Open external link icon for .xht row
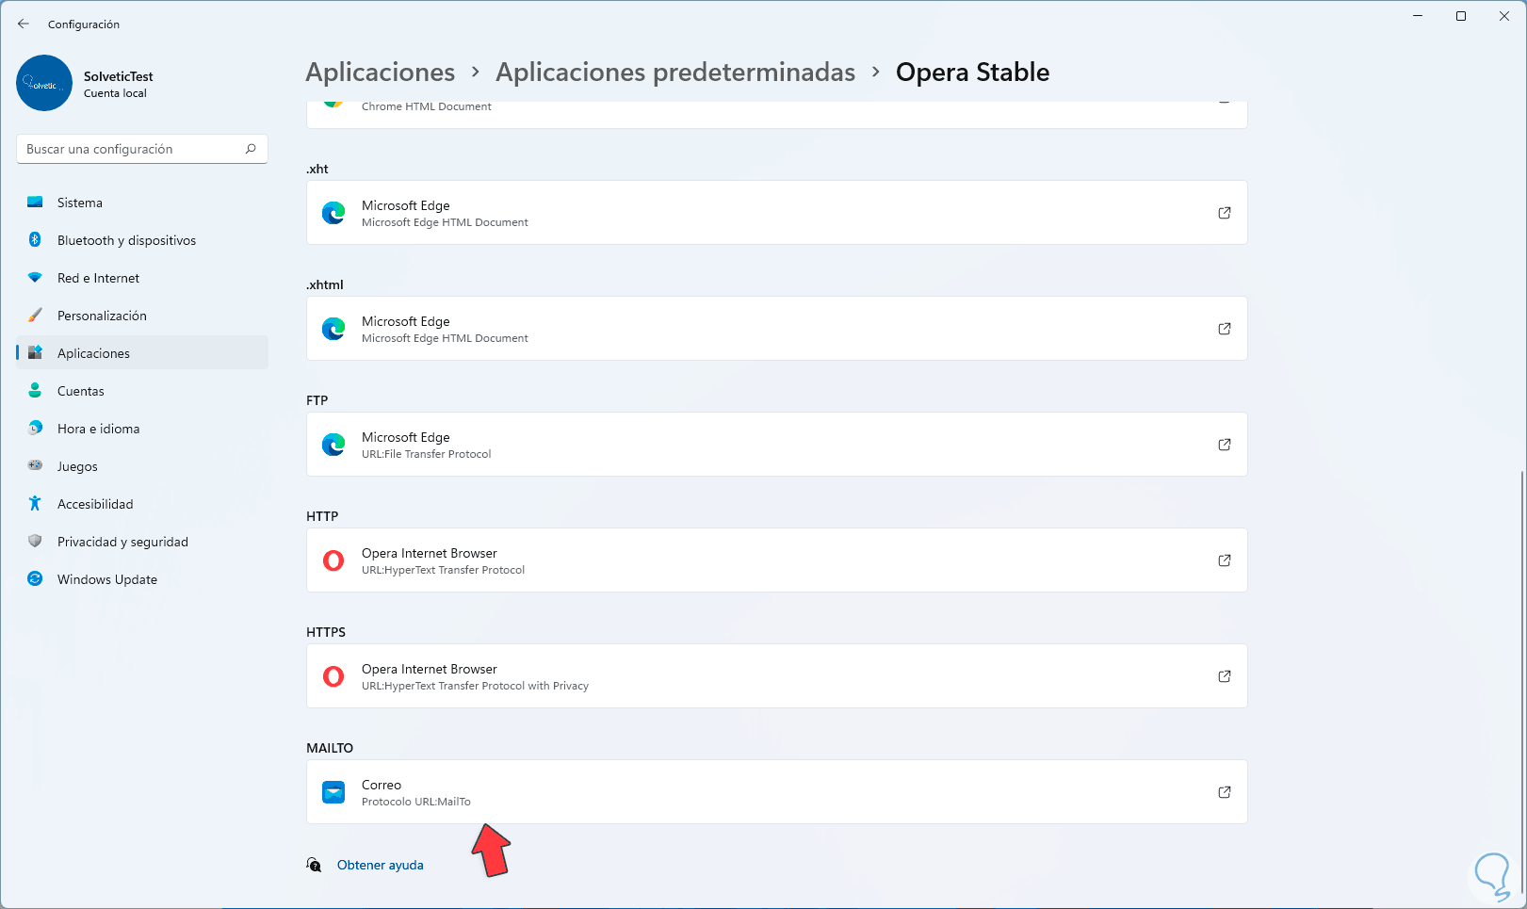The width and height of the screenshot is (1527, 909). [1224, 213]
